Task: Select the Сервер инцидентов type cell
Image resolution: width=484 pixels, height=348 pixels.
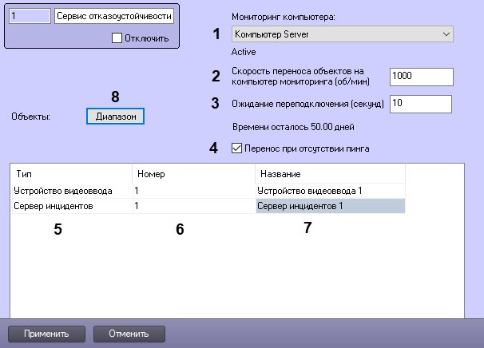Action: [71, 206]
